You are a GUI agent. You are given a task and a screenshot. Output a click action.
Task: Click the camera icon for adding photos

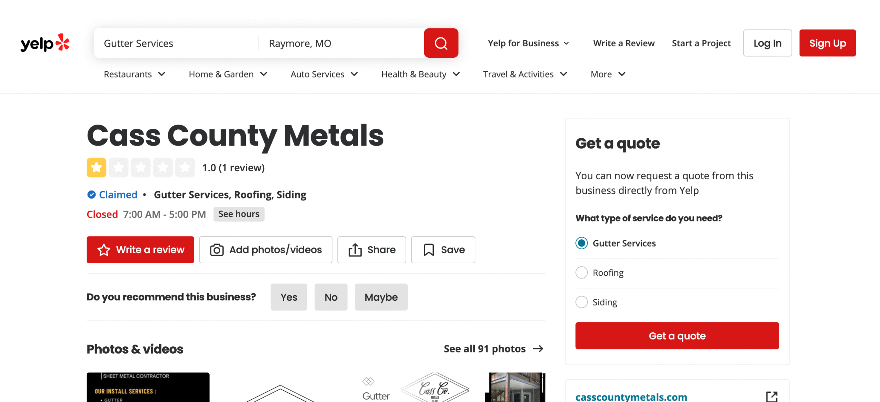pyautogui.click(x=217, y=250)
